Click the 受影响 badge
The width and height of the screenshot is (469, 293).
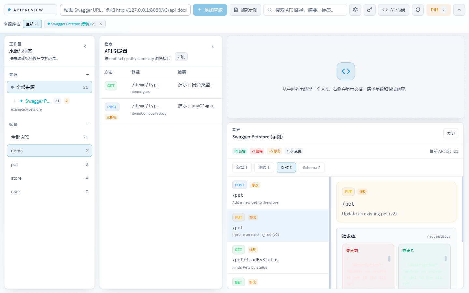click(111, 117)
